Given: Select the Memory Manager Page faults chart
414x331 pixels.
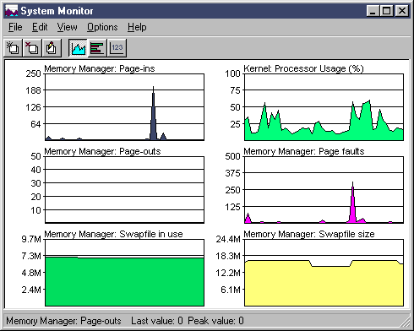Looking at the screenshot, I should [x=324, y=190].
